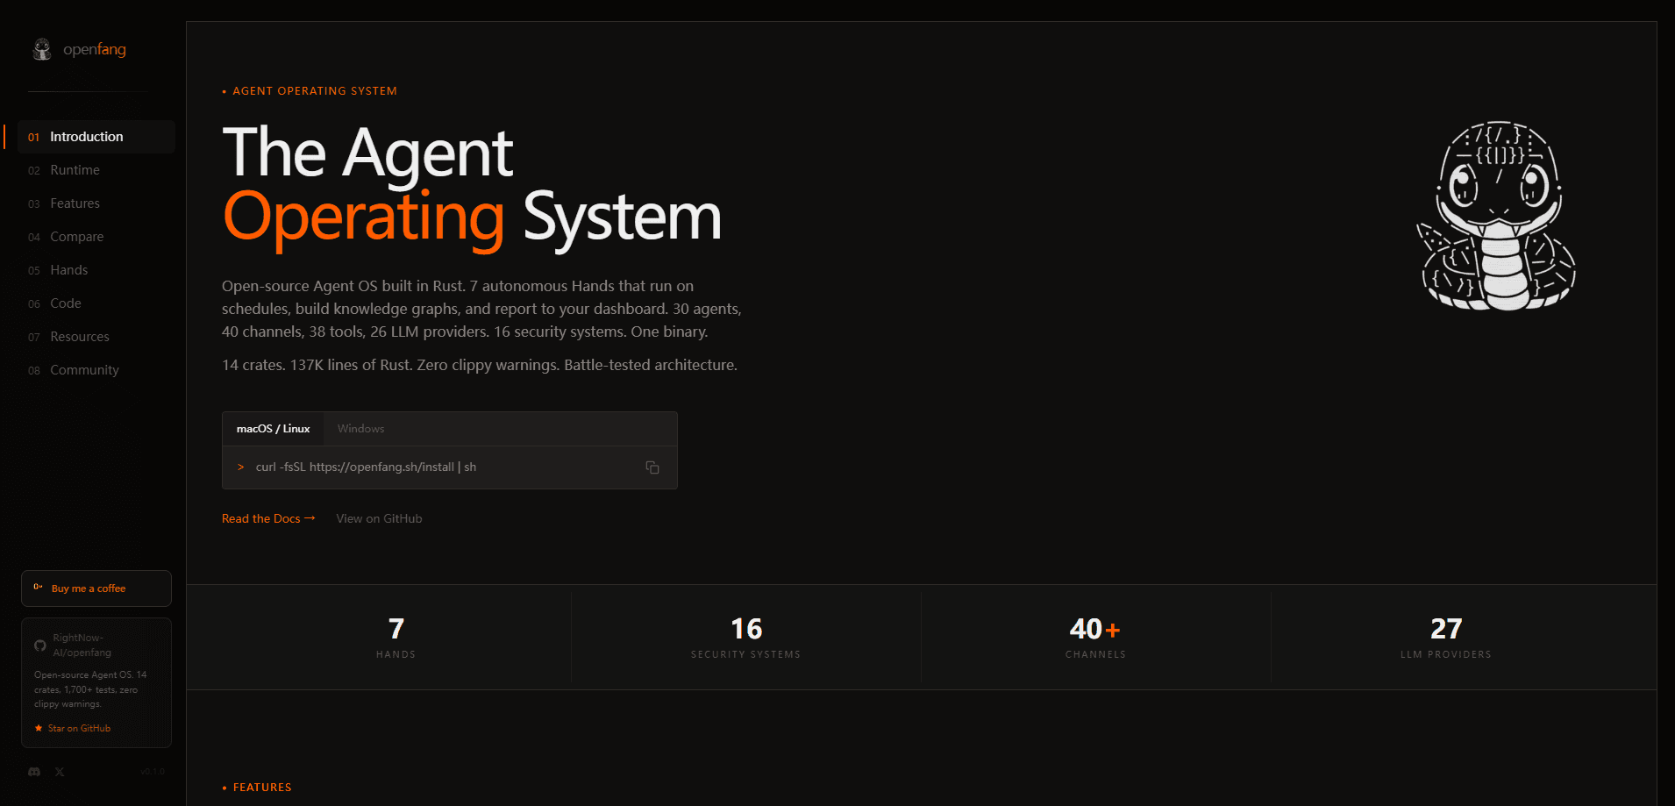Open the X social icon link
This screenshot has width=1675, height=806.
pyautogui.click(x=60, y=772)
